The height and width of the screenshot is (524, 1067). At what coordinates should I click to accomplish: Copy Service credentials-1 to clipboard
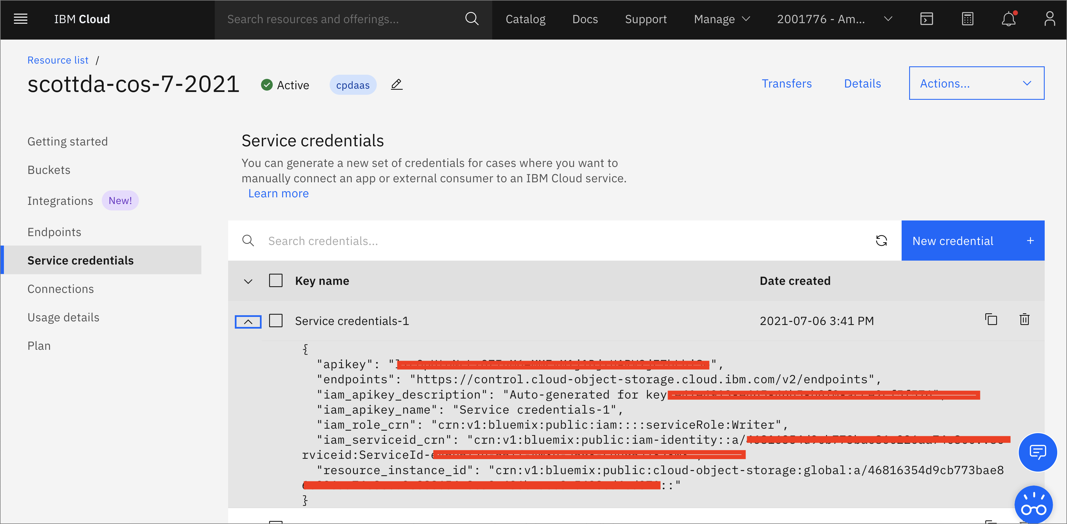pos(991,319)
